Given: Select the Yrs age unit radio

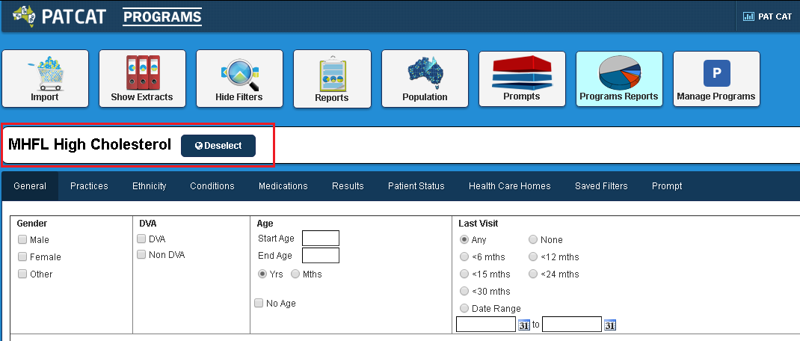Looking at the screenshot, I should pos(262,274).
